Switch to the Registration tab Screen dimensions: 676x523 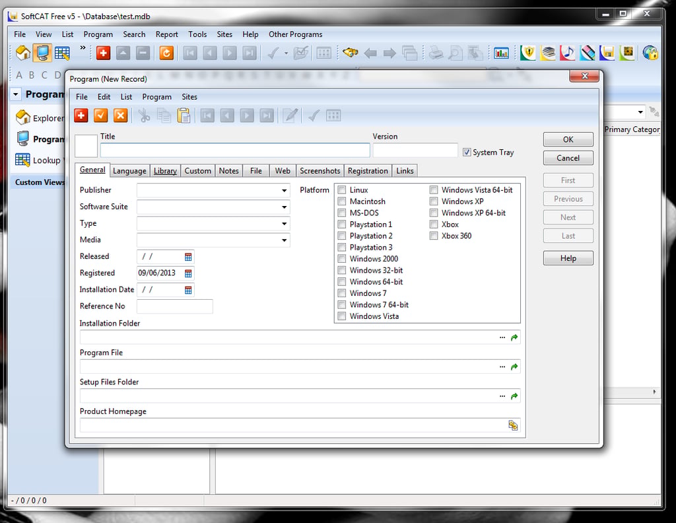click(368, 171)
